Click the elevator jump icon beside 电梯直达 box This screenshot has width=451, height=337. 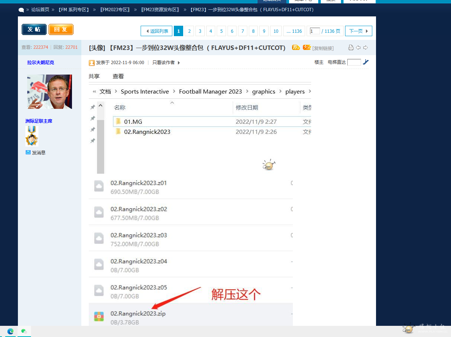(366, 62)
